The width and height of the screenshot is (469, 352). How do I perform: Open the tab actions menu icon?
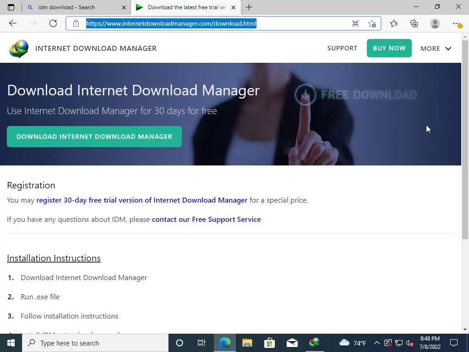(11, 7)
